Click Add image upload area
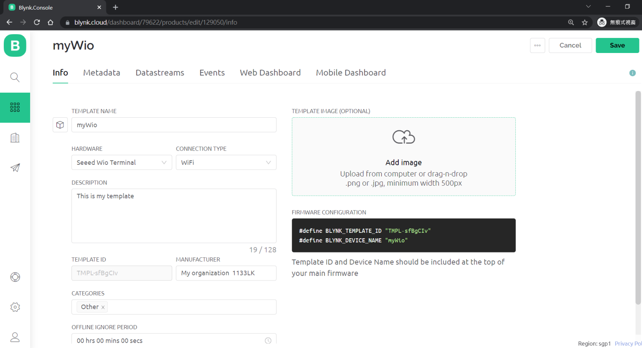Screen dimensions: 642x348 point(404,156)
